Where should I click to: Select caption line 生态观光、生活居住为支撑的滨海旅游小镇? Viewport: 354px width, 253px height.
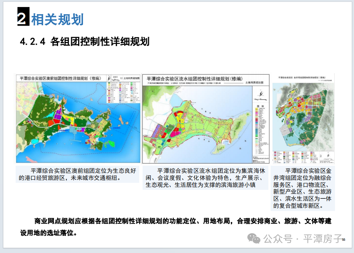point(201,185)
